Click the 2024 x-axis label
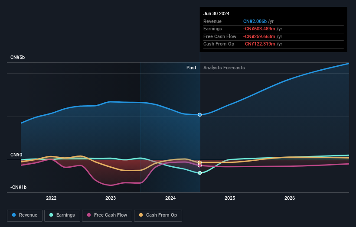 (170, 198)
